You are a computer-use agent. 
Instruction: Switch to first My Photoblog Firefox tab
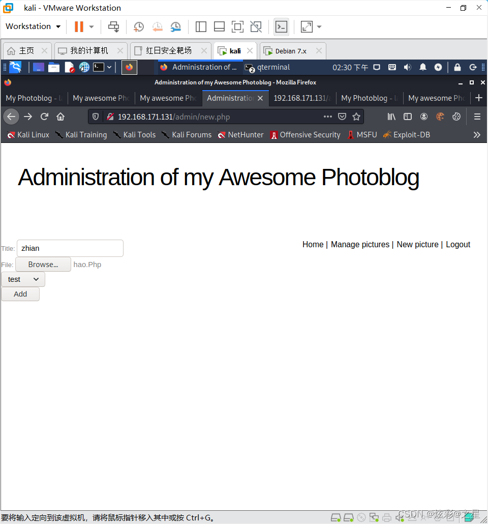[x=34, y=98]
